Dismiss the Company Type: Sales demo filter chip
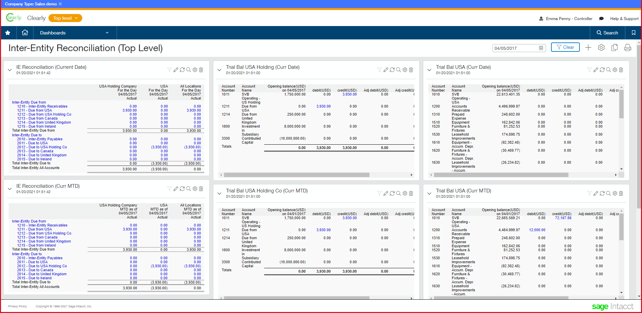This screenshot has width=642, height=313. coord(60,4)
